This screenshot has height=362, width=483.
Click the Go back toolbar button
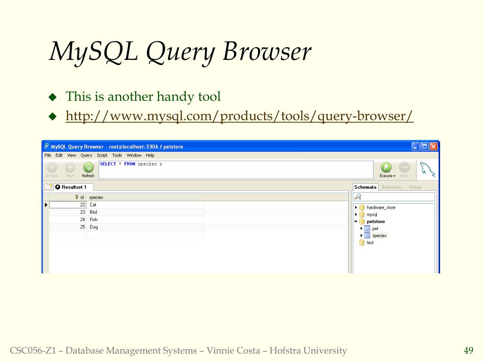tap(52, 170)
